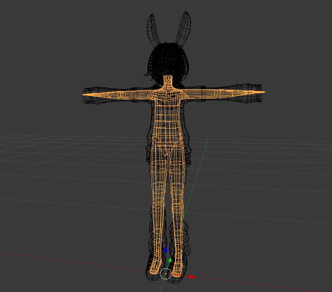The height and width of the screenshot is (292, 332).
Task: Click the green Y-axis manipulator arrow
Action: tap(170, 260)
